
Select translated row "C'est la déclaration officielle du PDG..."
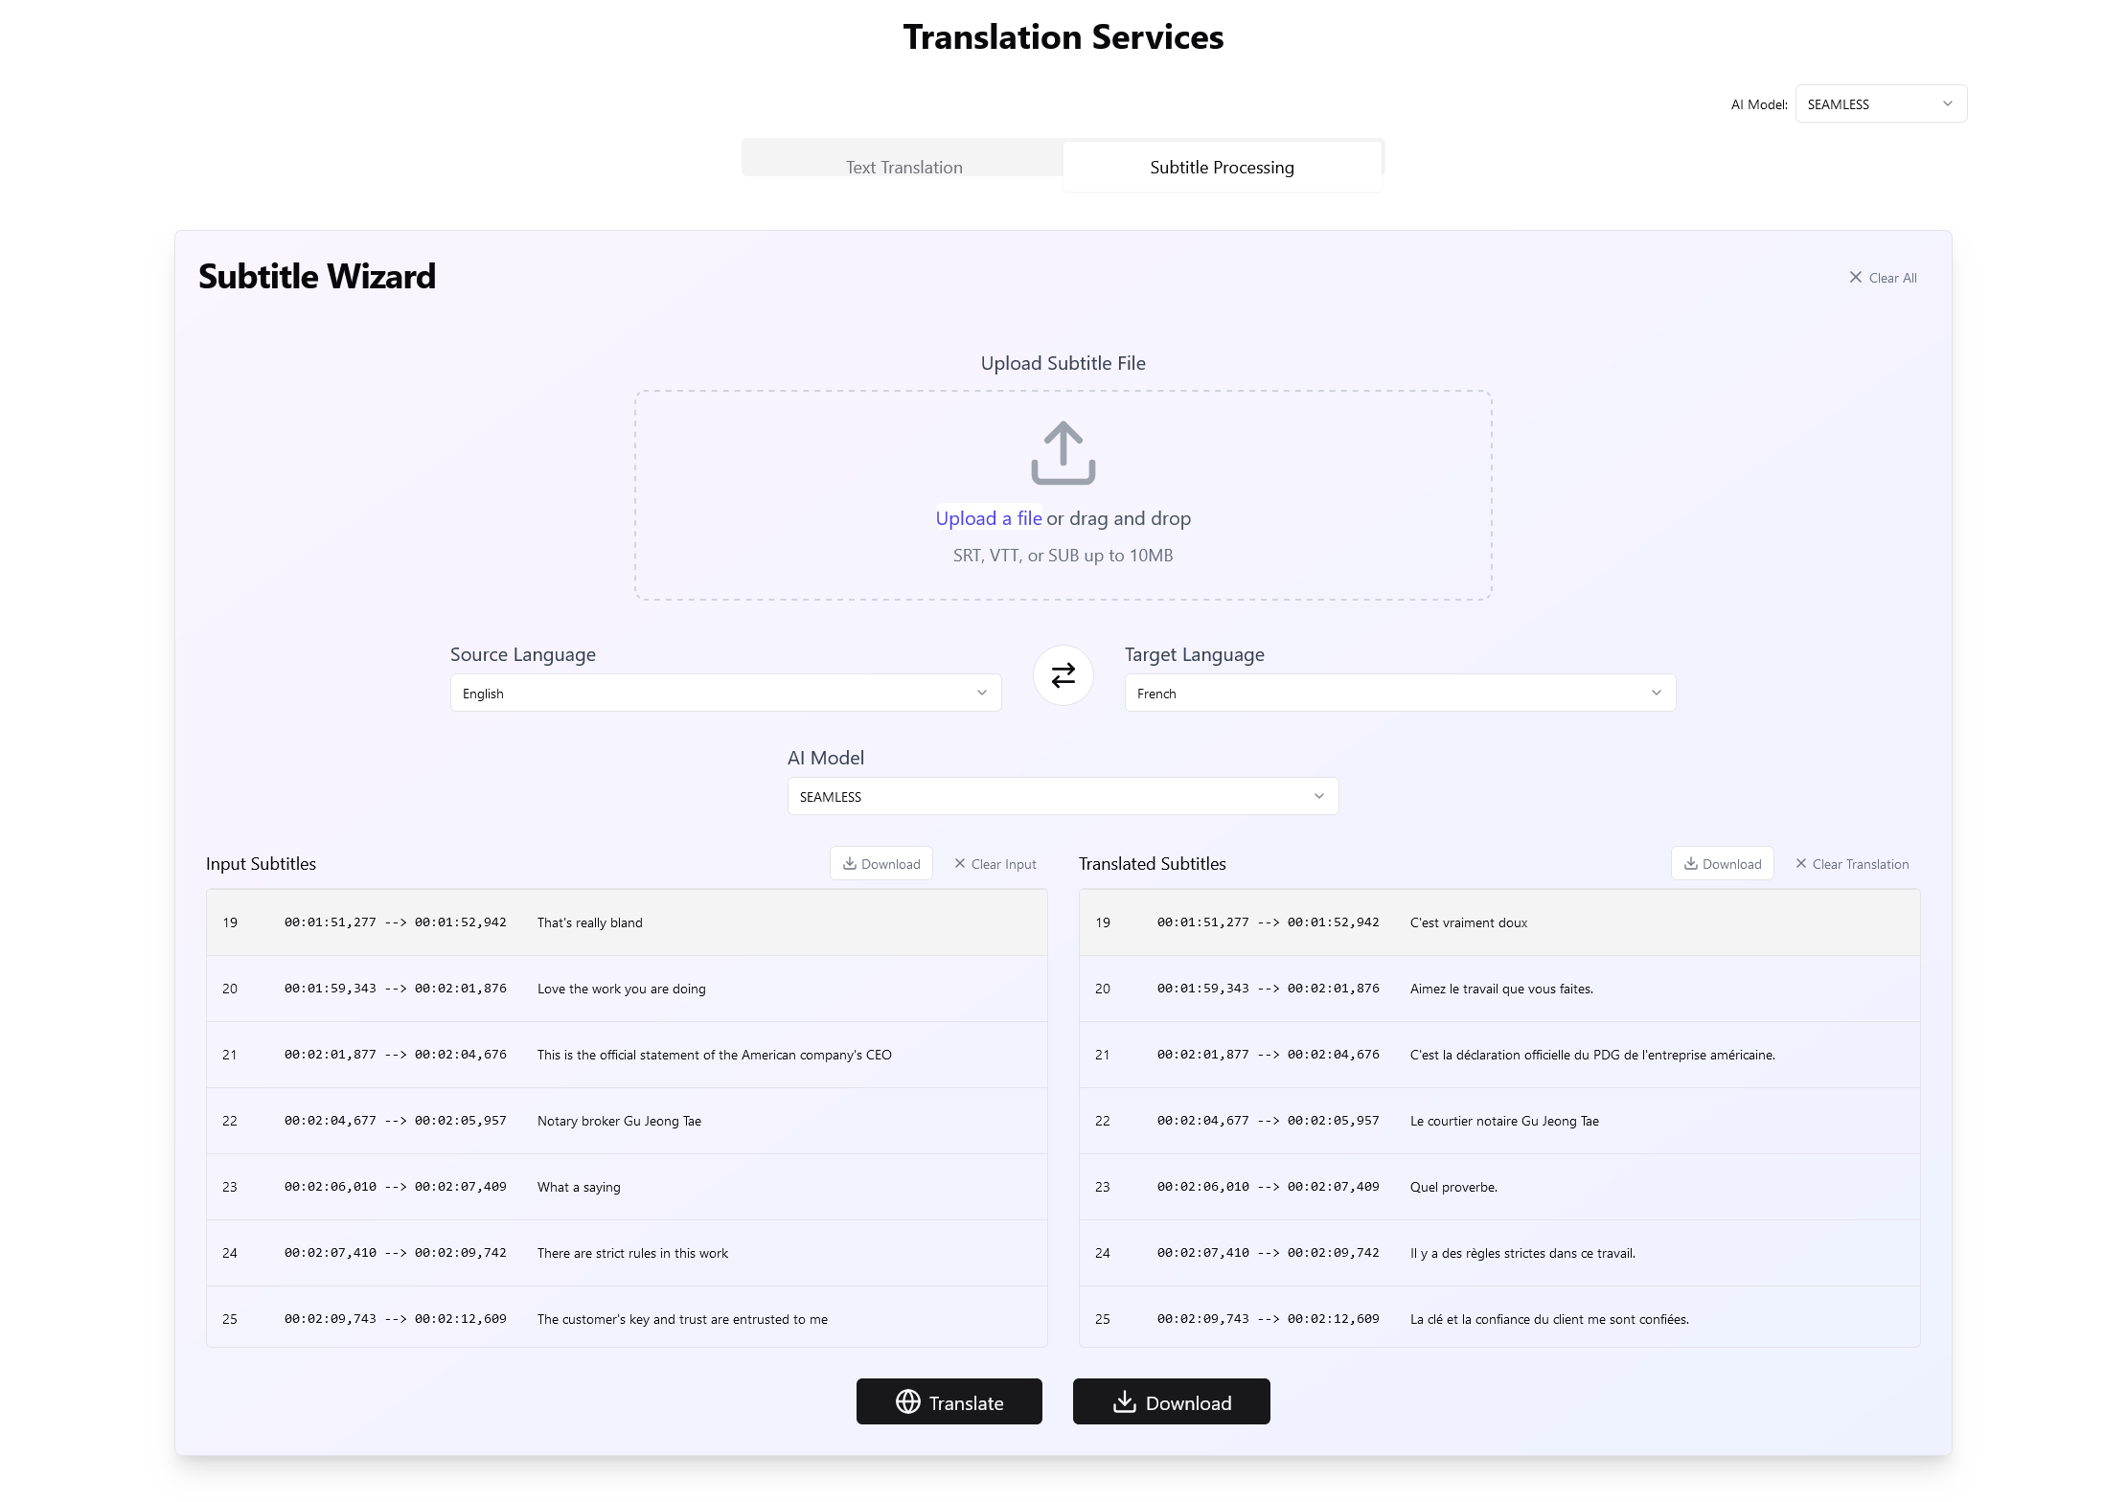1499,1055
